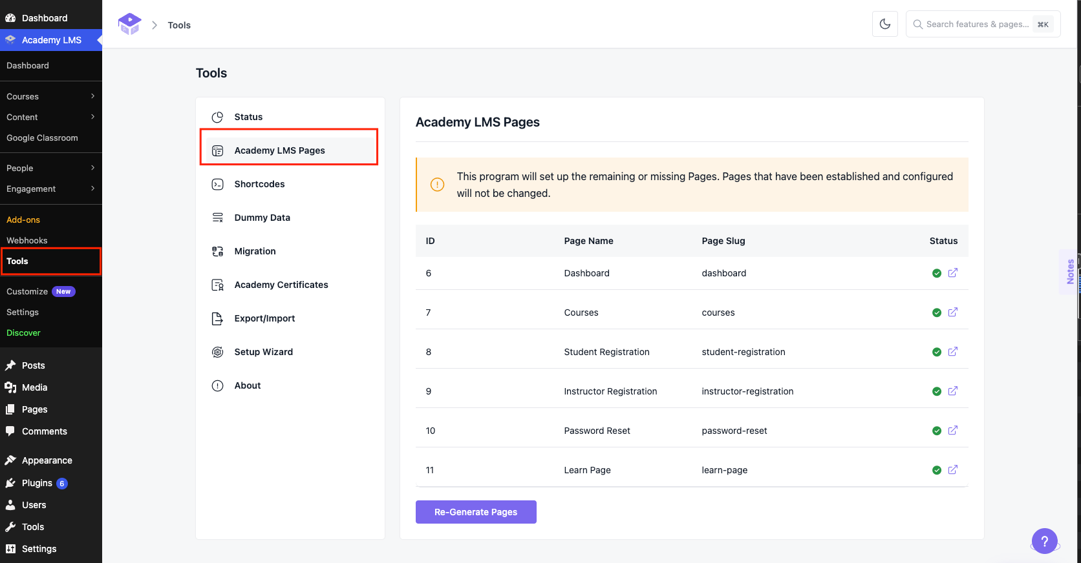The width and height of the screenshot is (1081, 563).
Task: Click green status check for Password Reset
Action: (937, 431)
